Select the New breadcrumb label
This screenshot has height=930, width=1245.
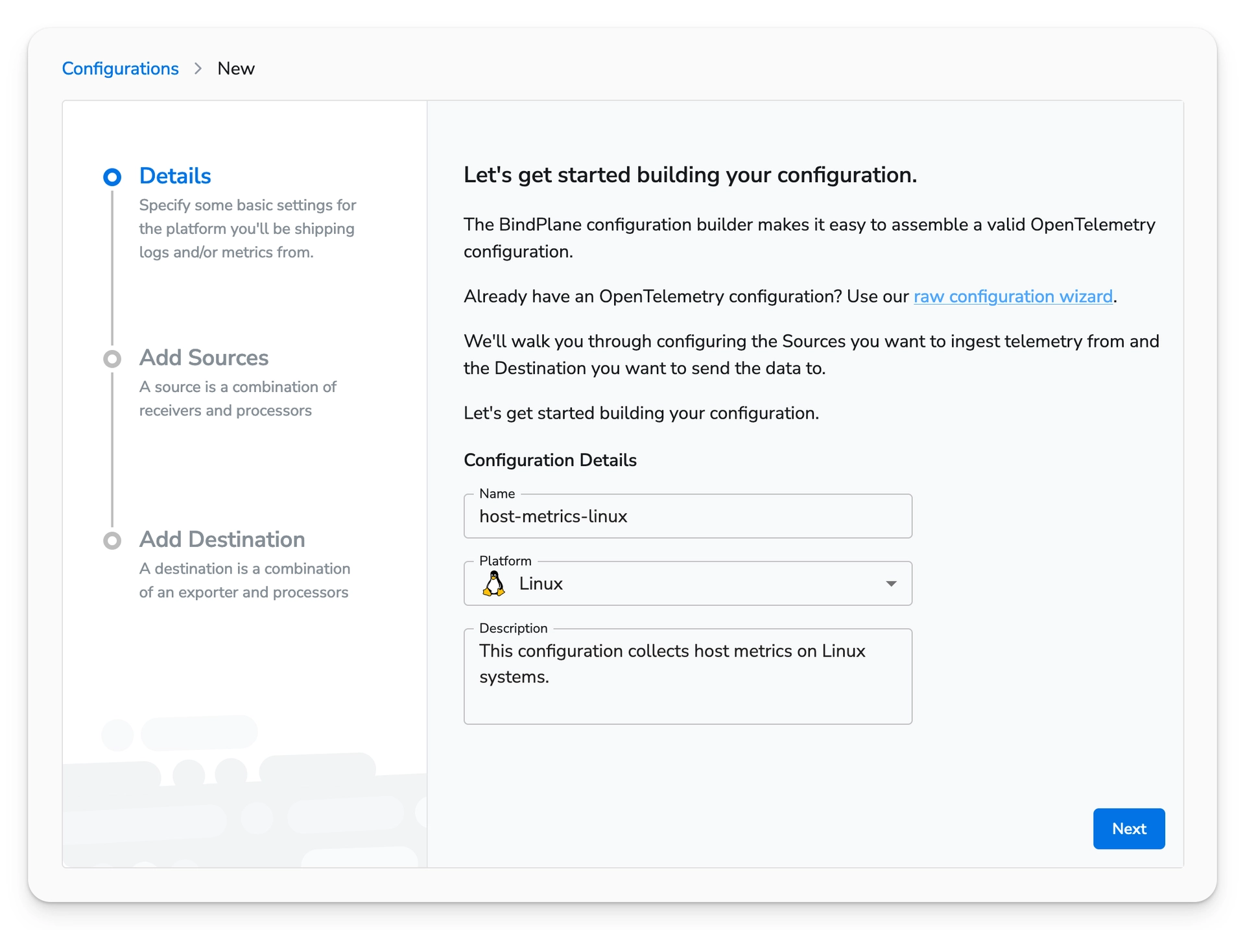(235, 68)
